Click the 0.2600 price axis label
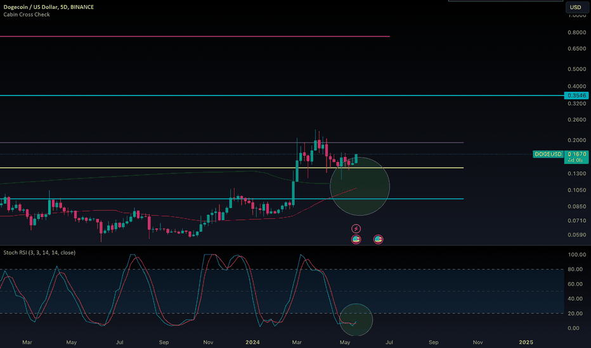Viewport: 591px width, 348px height. (x=576, y=120)
